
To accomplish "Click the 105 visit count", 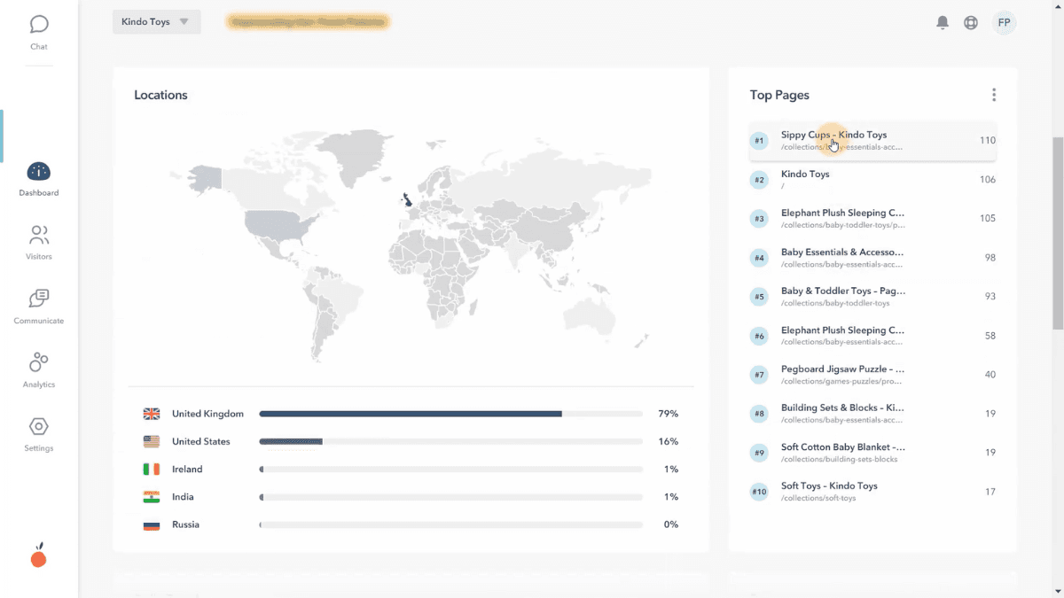I will (988, 219).
